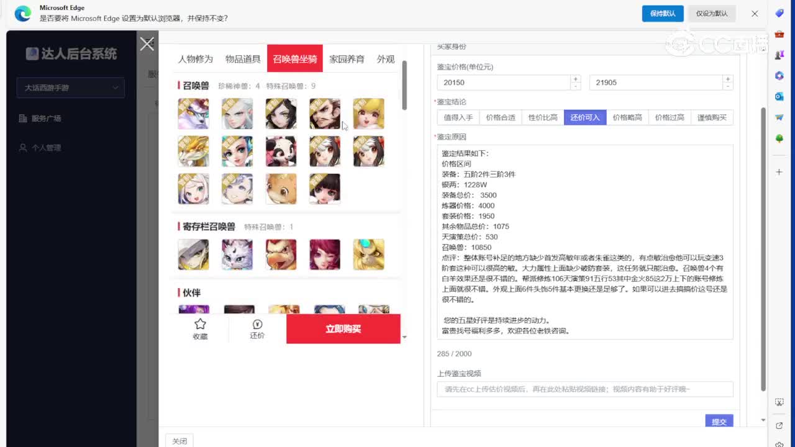Viewport: 795px width, 447px height.
Task: Click the 立即购买 purchase button
Action: 343,329
